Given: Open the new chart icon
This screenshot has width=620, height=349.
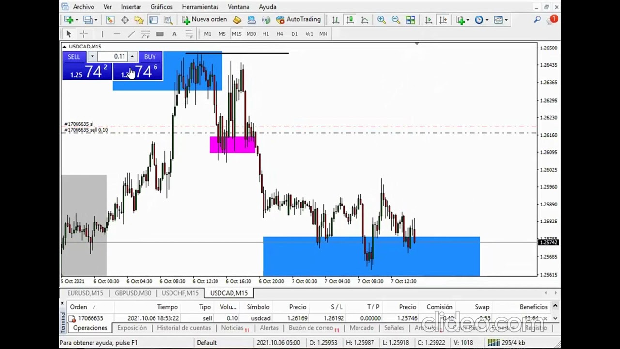Looking at the screenshot, I should click(69, 20).
